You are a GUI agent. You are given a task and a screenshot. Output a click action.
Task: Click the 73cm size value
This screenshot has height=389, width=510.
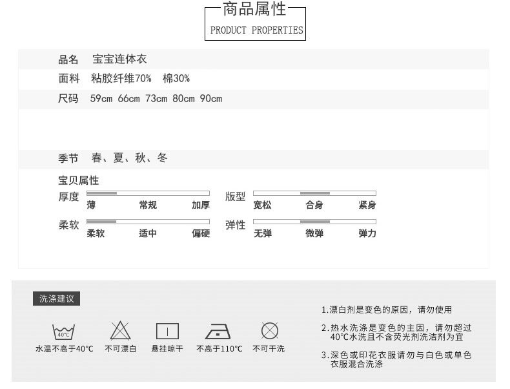pyautogui.click(x=156, y=99)
